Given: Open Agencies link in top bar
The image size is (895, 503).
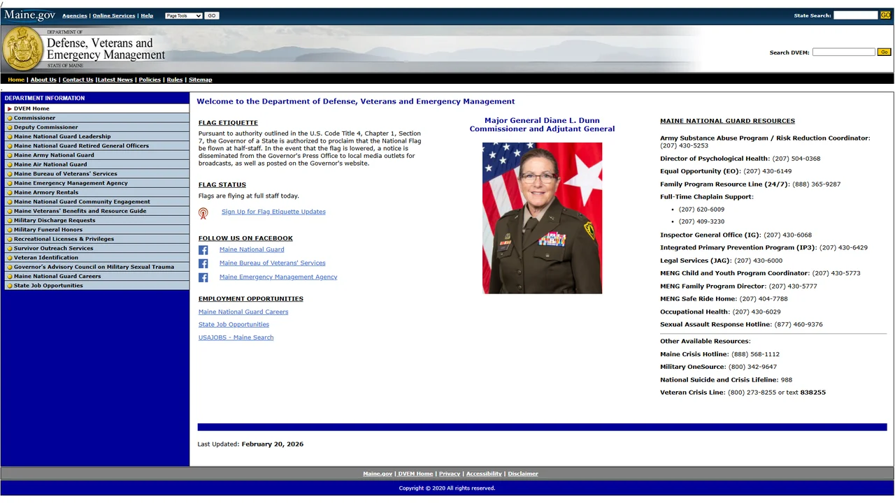Looking at the screenshot, I should coord(75,15).
